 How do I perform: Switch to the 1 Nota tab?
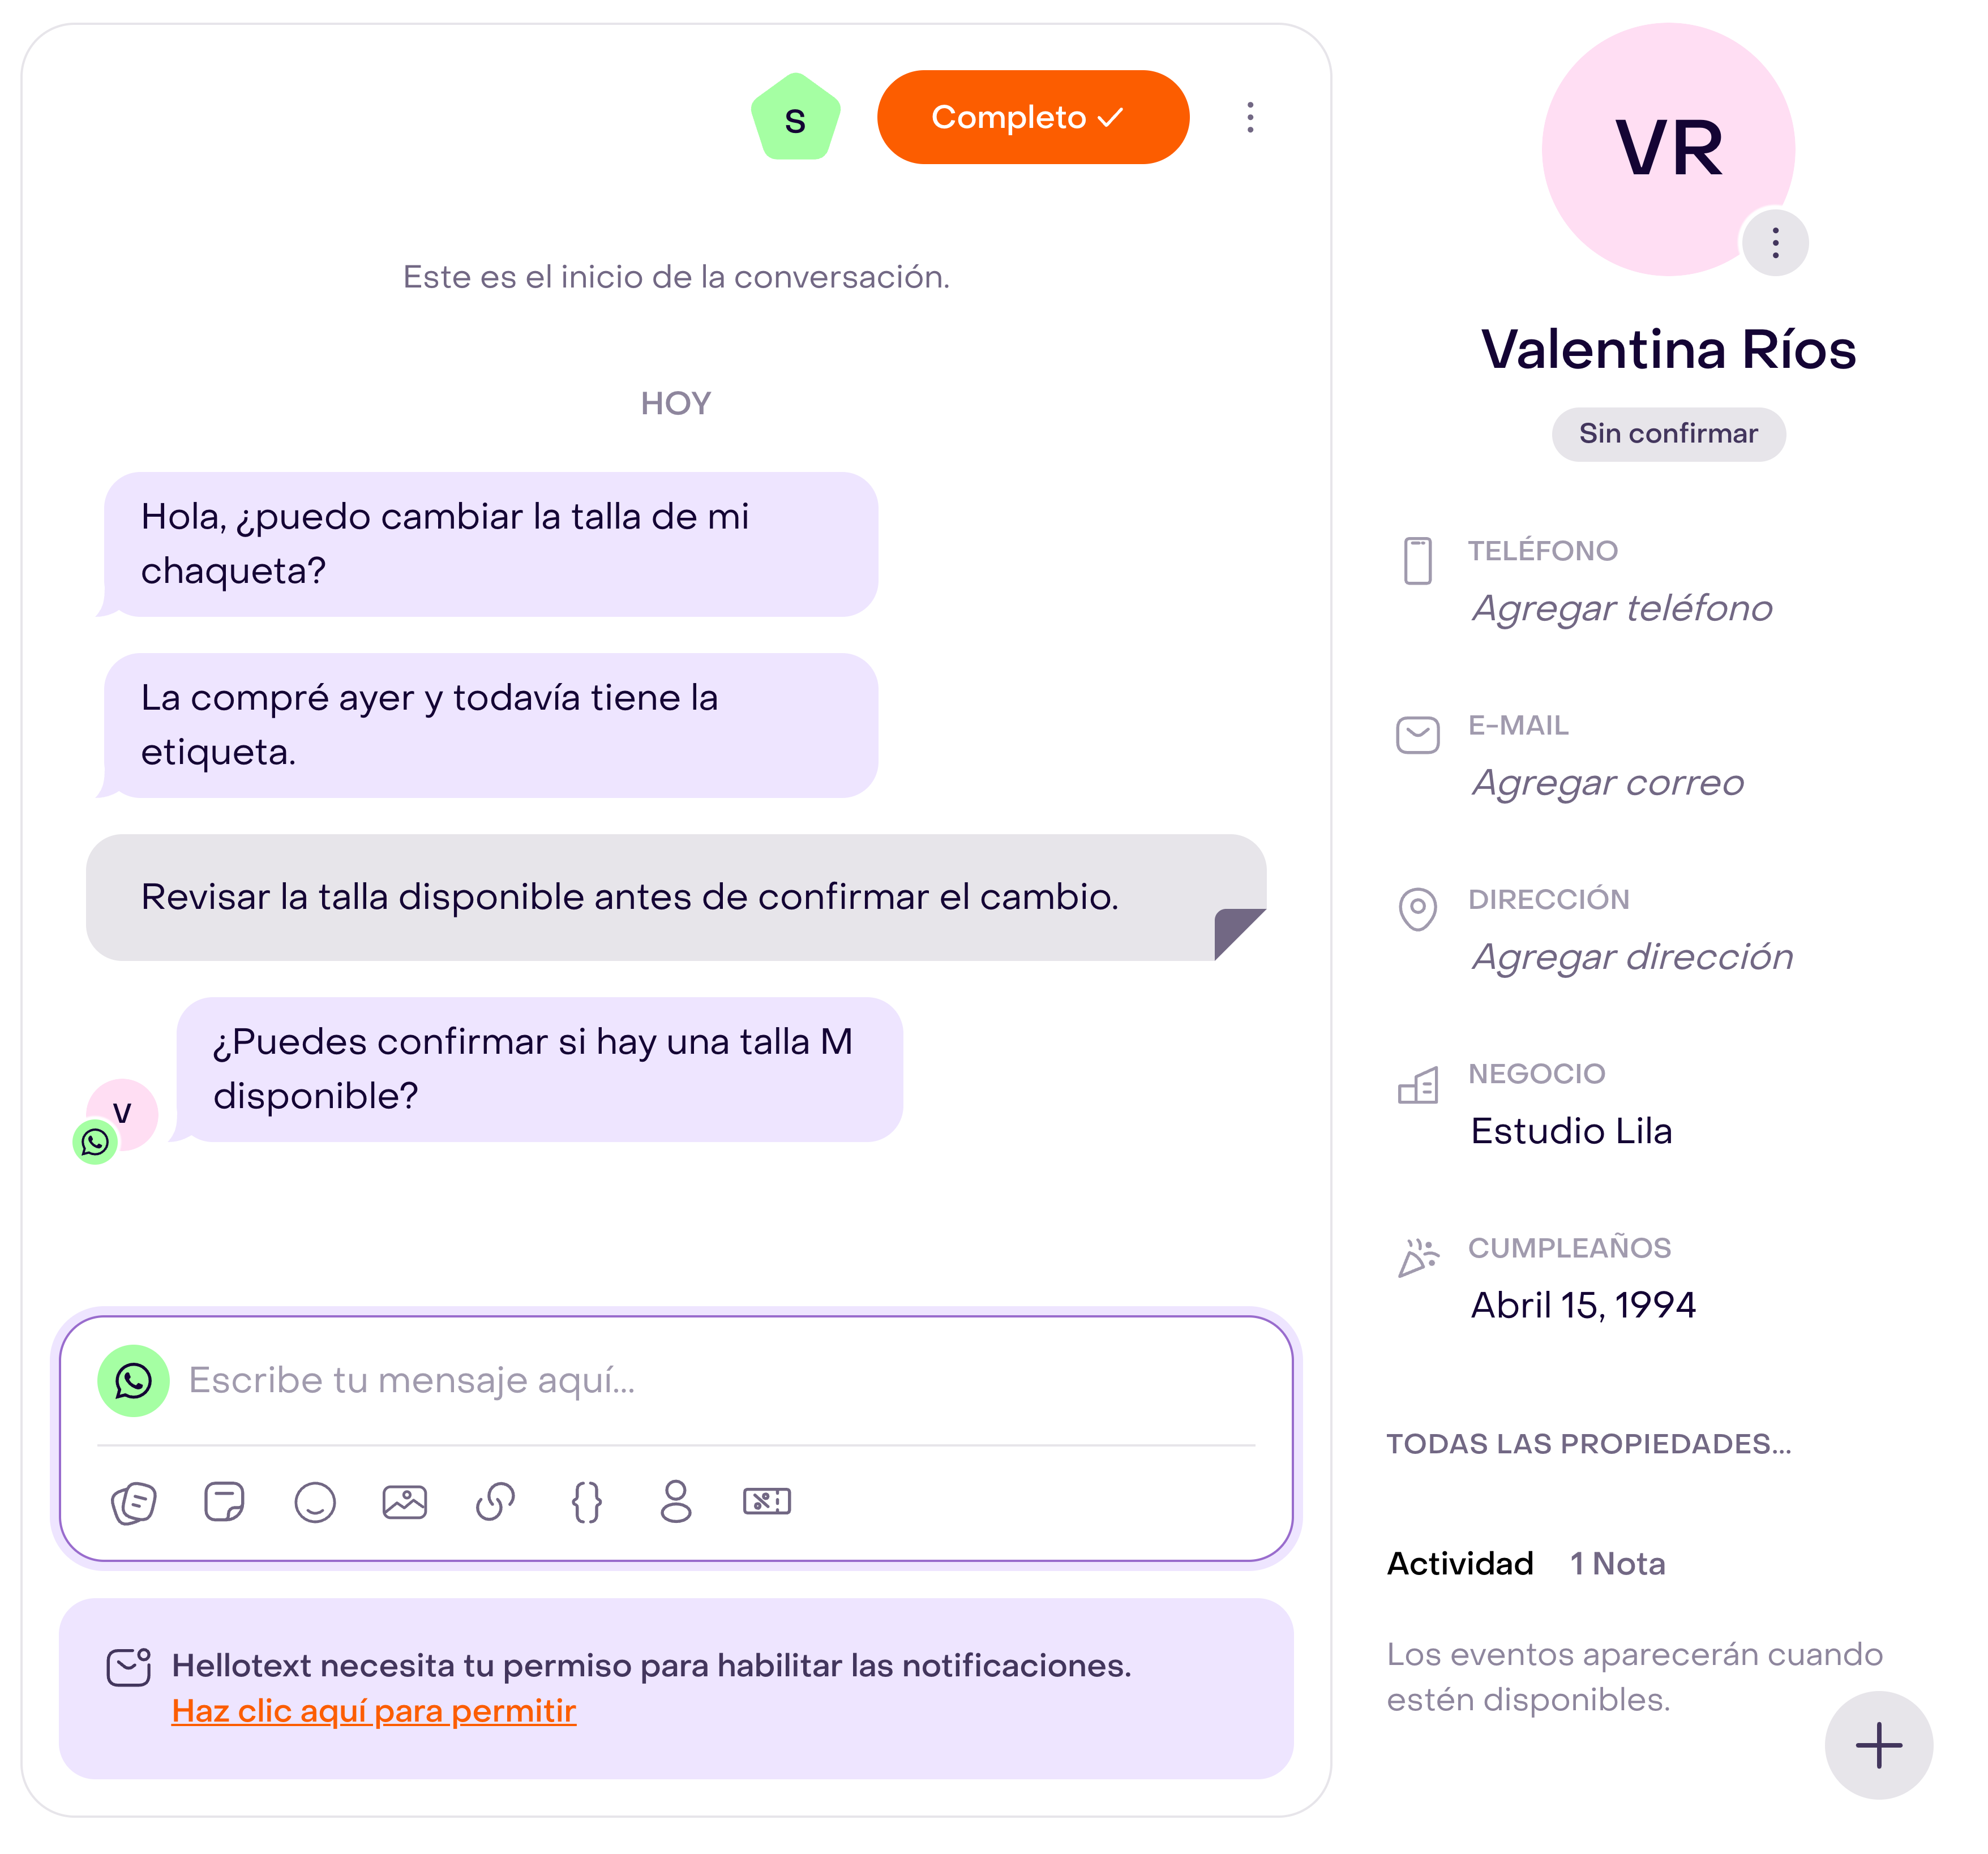(x=1617, y=1564)
